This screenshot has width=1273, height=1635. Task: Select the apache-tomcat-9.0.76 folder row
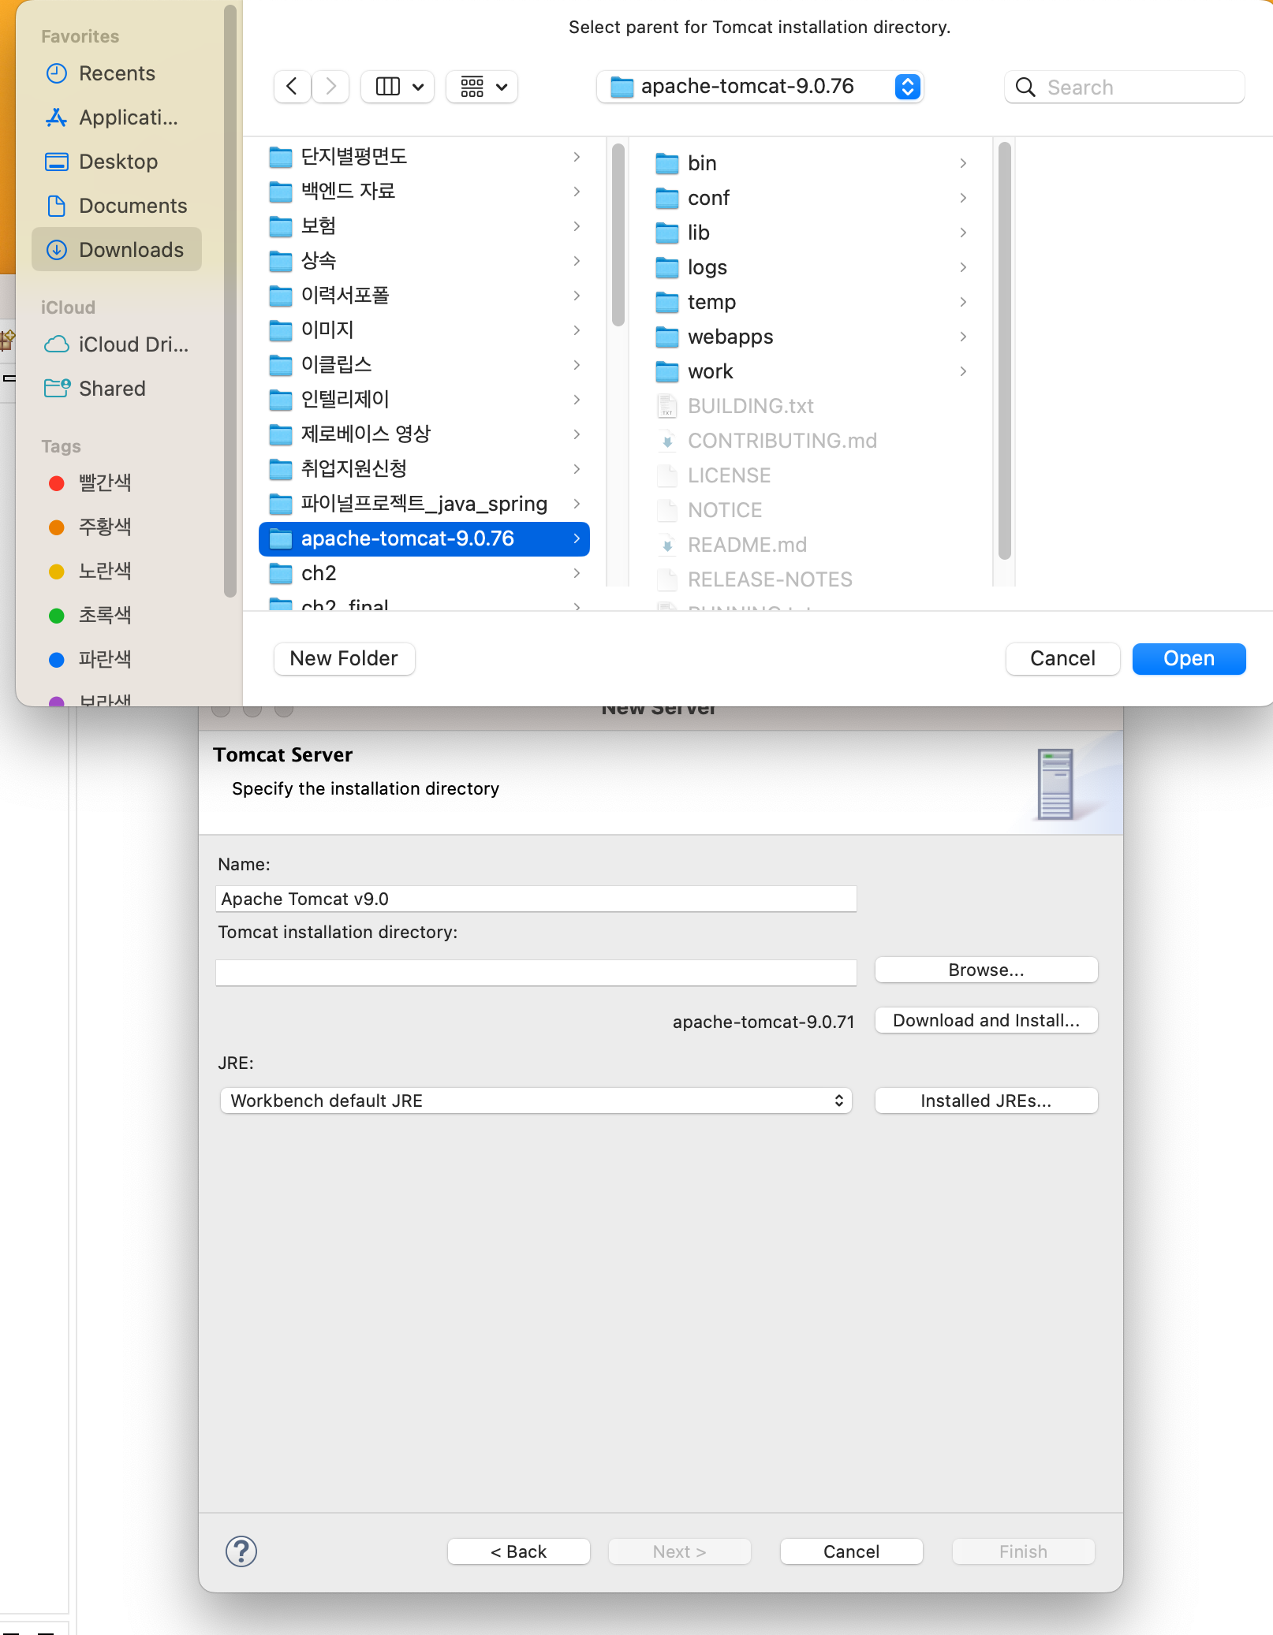click(424, 538)
